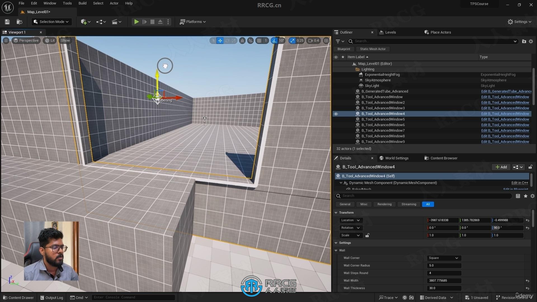537x302 pixels.
Task: Toggle the Details panel lock icon
Action: tap(530, 167)
